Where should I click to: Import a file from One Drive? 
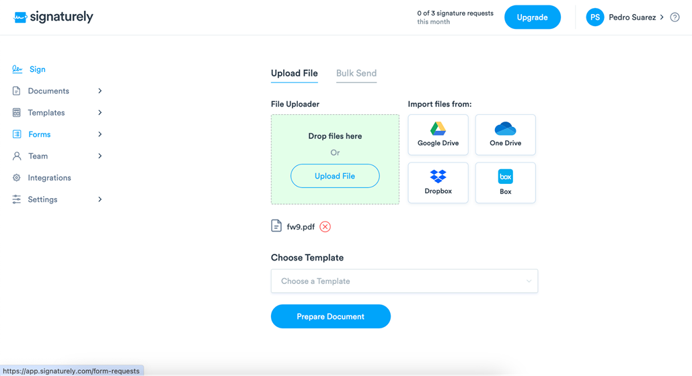click(505, 134)
